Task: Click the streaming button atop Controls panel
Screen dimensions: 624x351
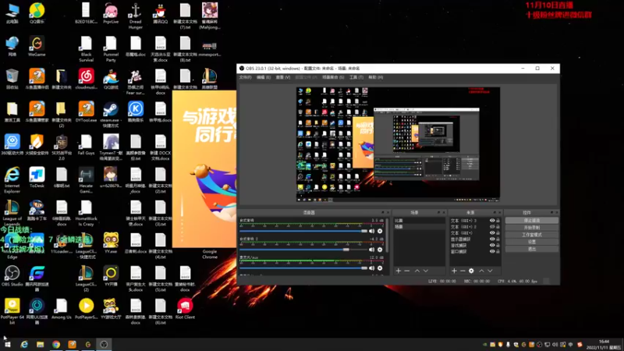Action: (x=532, y=221)
